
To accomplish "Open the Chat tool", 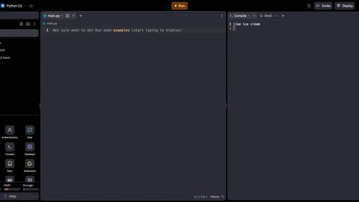I will [x=30, y=132].
